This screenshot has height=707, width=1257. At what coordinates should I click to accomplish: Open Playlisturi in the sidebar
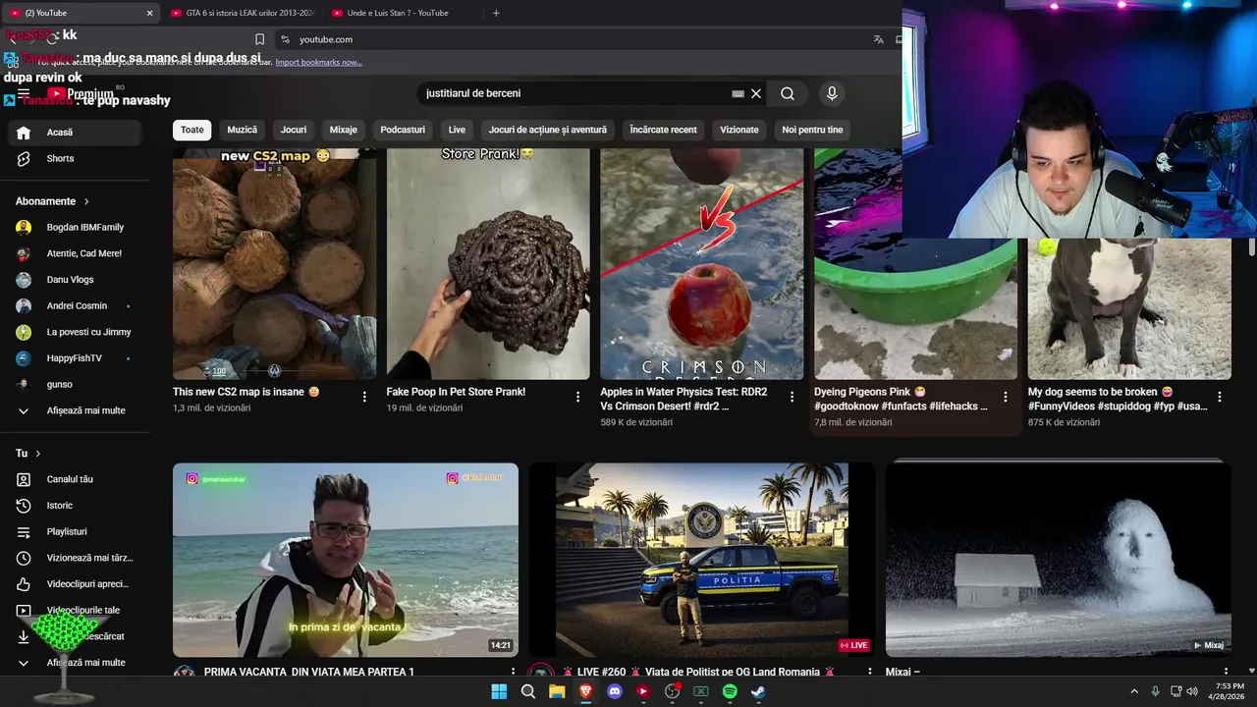(x=75, y=531)
